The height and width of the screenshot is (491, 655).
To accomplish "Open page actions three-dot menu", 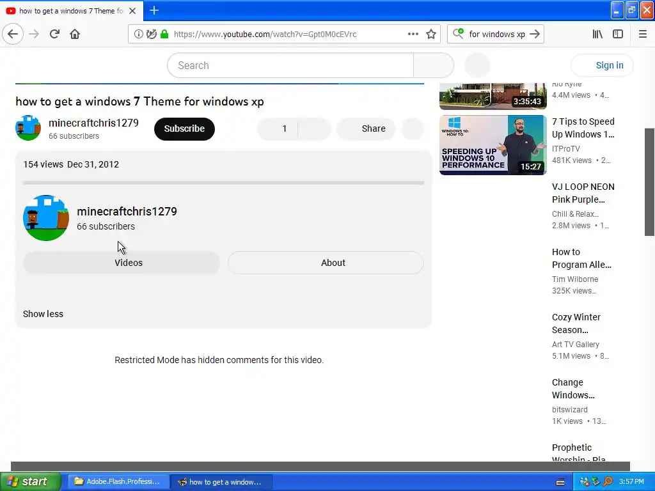I will 413,34.
